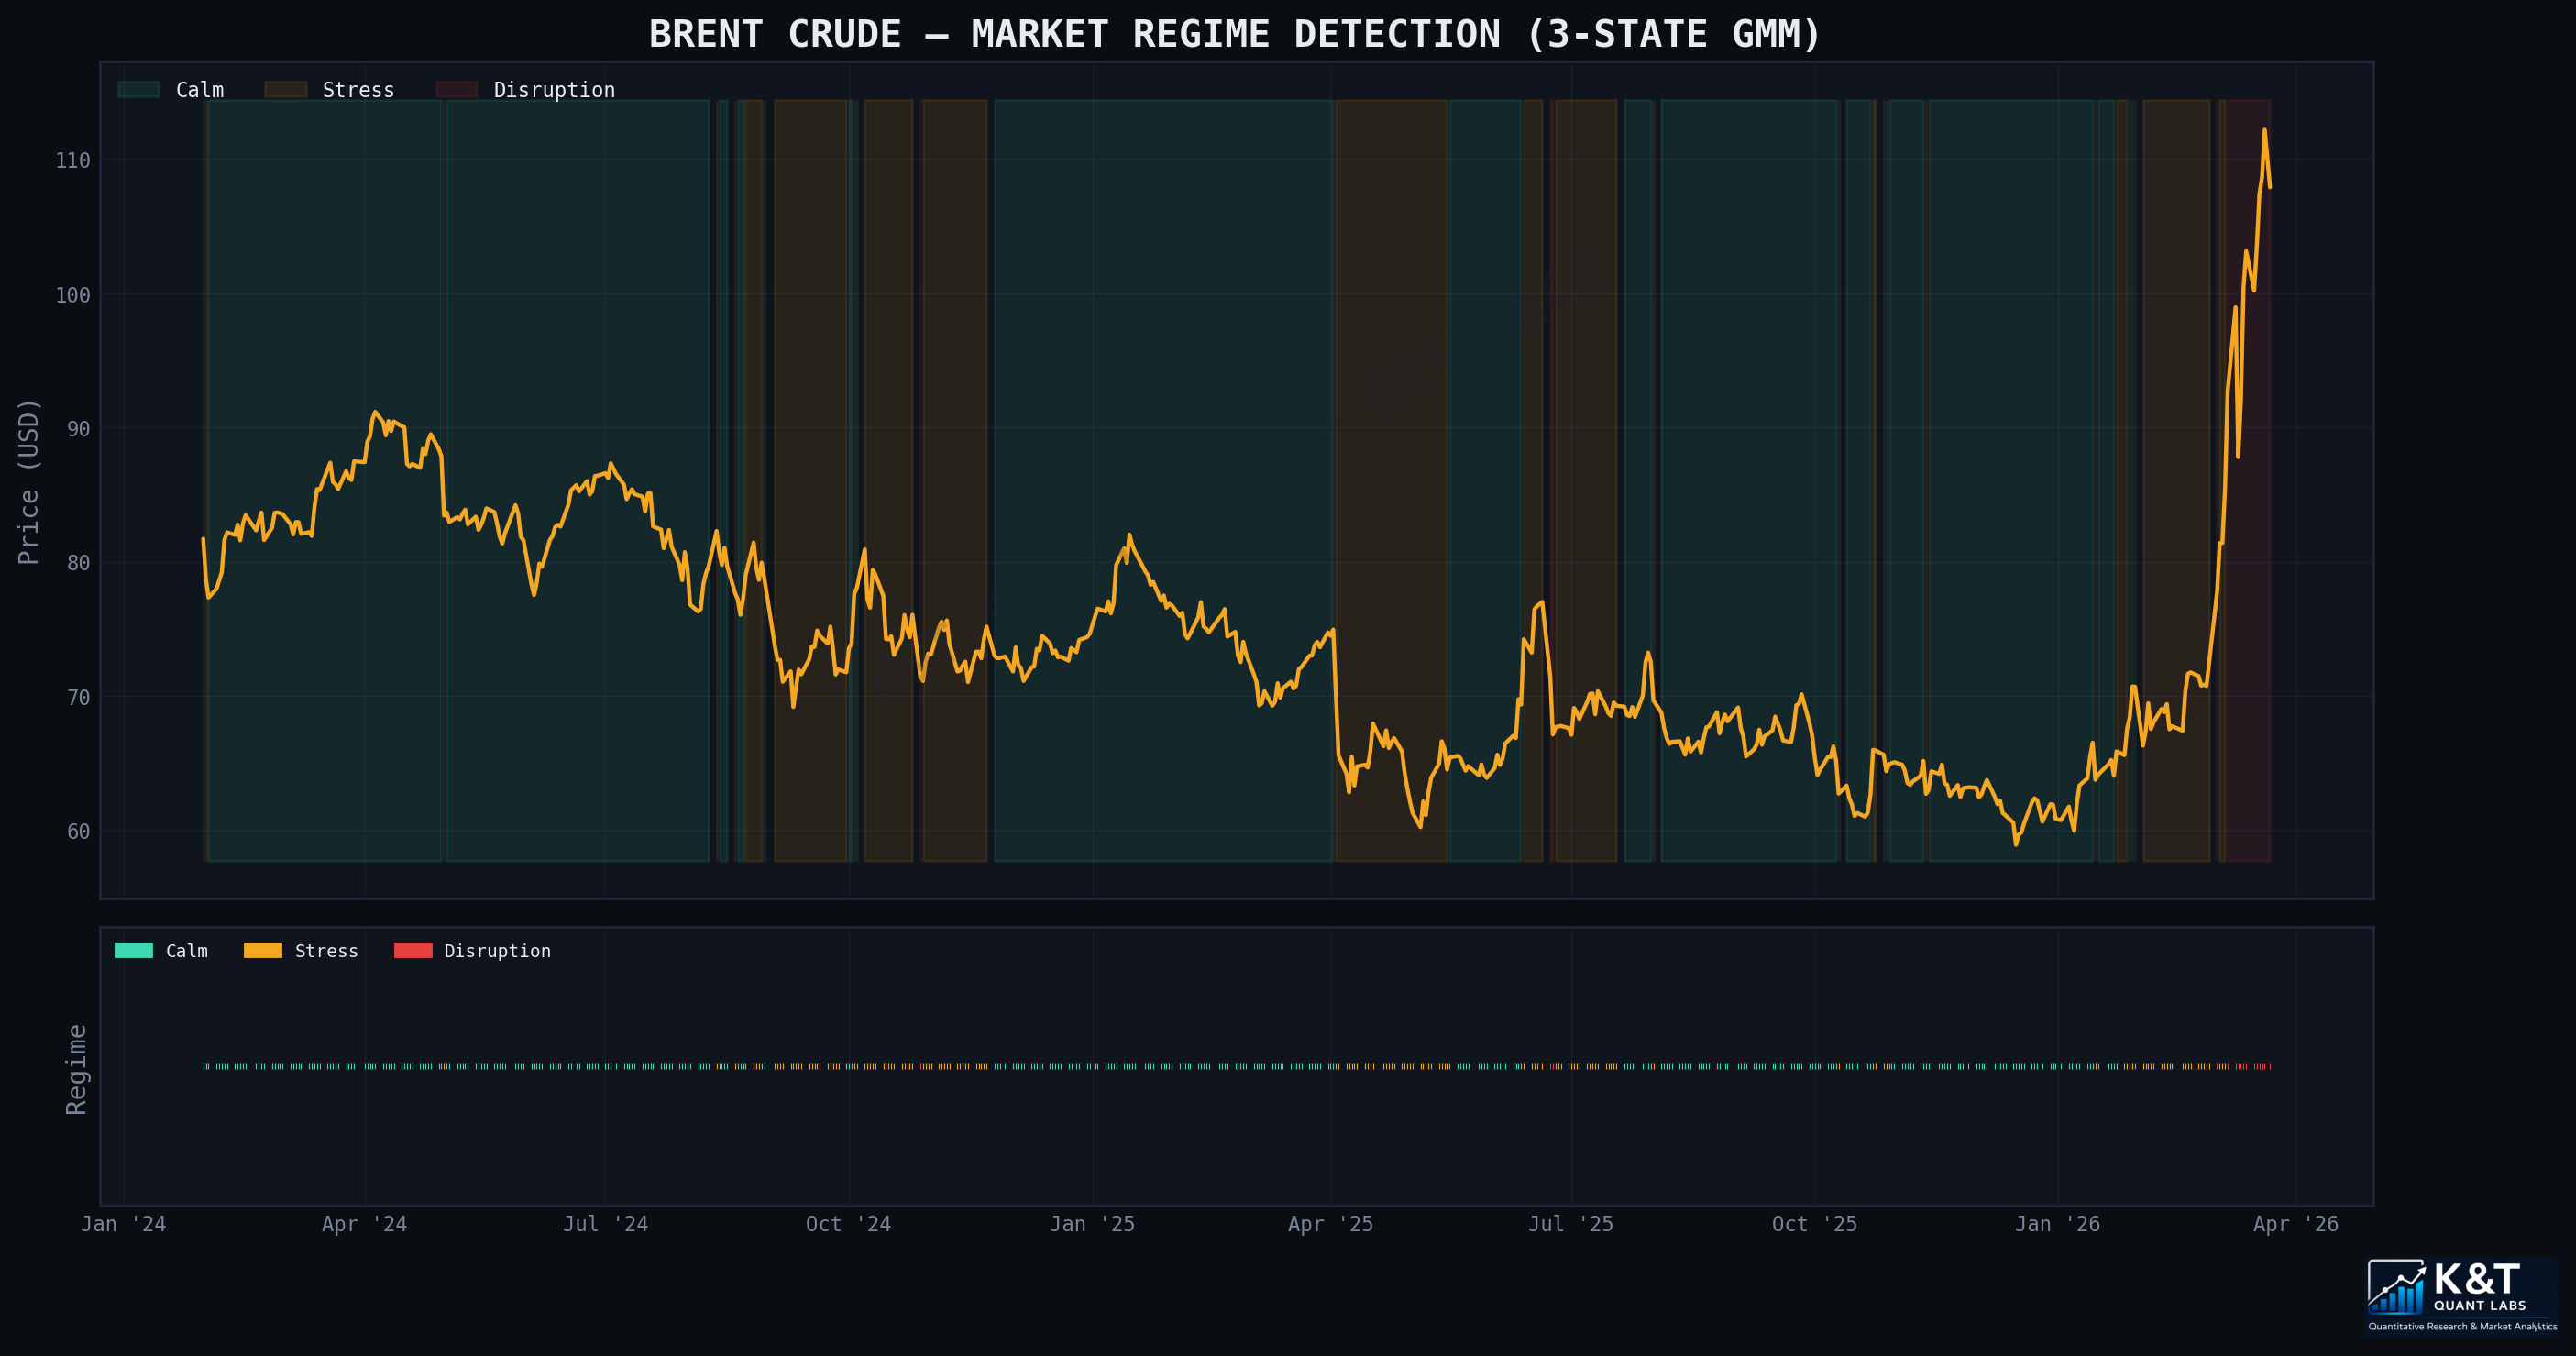Click the 60 price axis tick label
The height and width of the screenshot is (1356, 2576).
click(x=78, y=831)
